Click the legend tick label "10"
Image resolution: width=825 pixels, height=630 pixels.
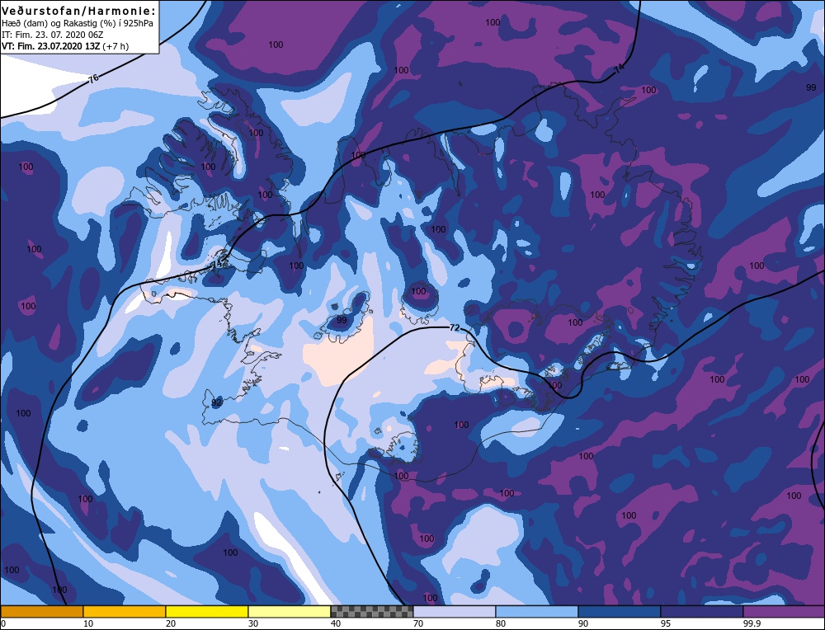pos(88,623)
